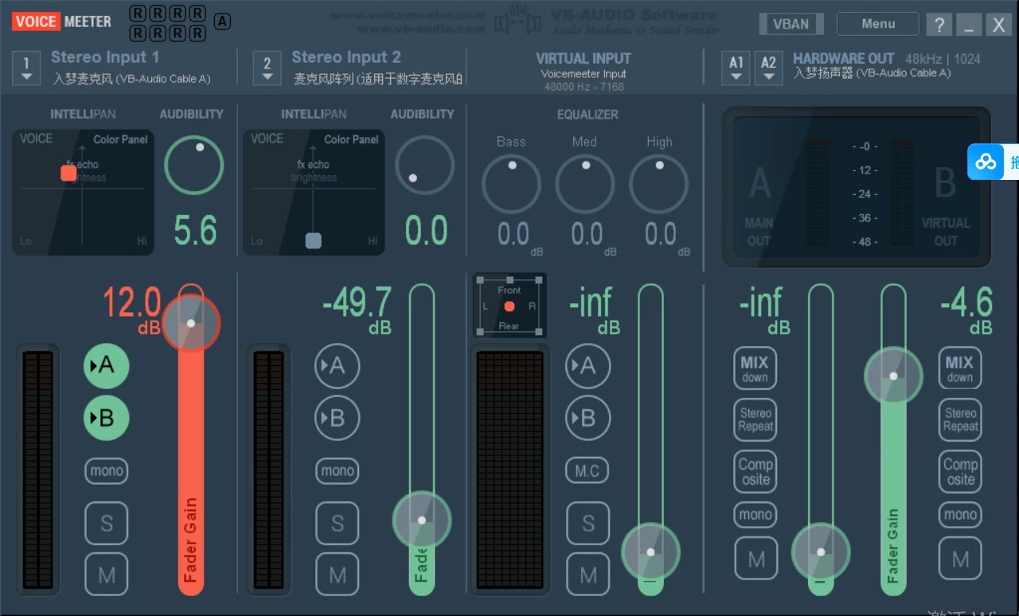The image size is (1019, 616).
Task: Enable B routing on Stereo Input 1
Action: coord(106,418)
